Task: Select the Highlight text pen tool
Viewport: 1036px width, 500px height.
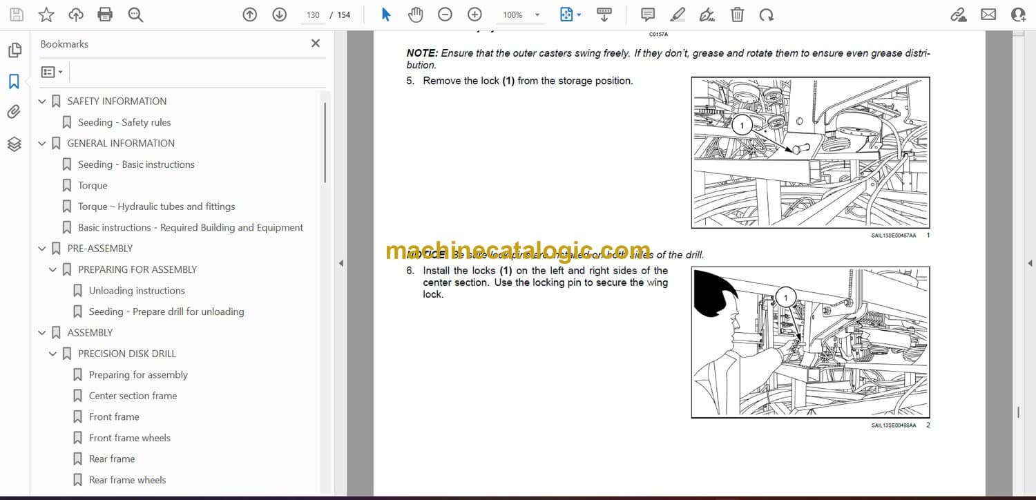Action: (x=678, y=15)
